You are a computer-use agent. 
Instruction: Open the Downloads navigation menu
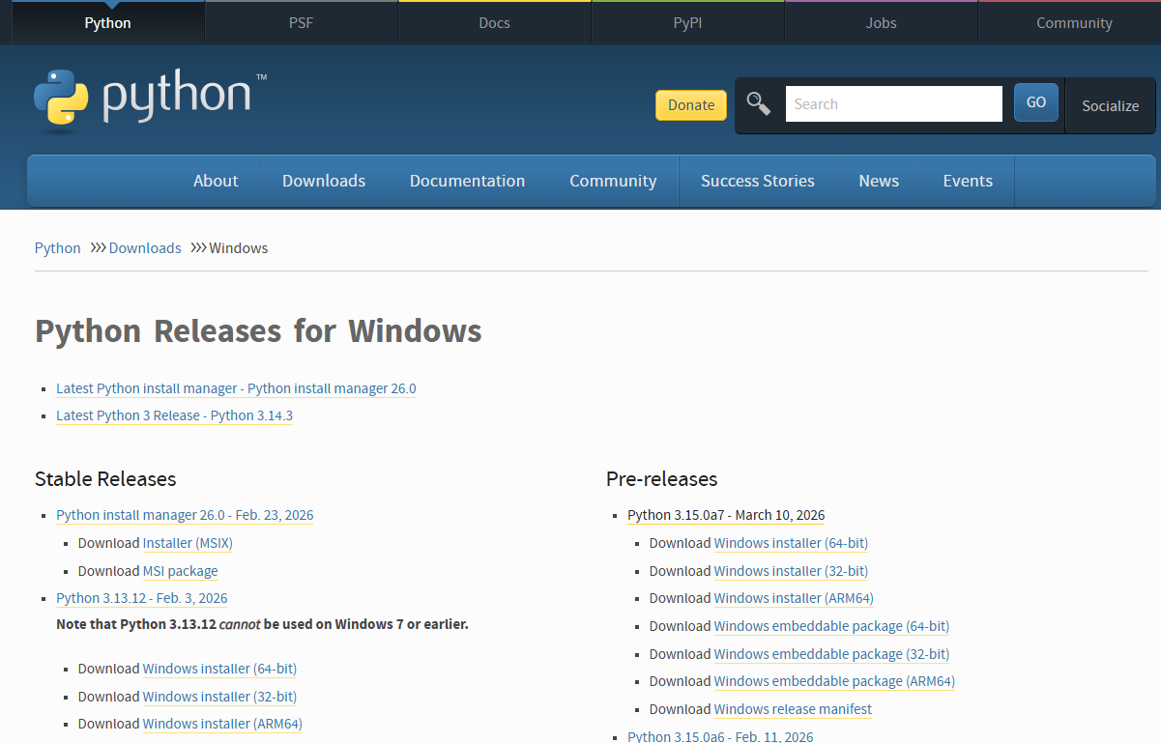[324, 181]
